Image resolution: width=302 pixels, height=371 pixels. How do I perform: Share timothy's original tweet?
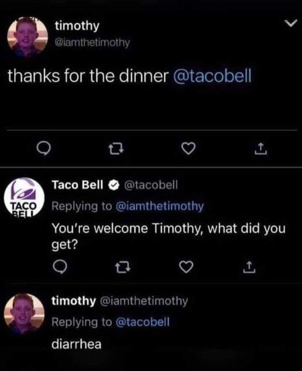(261, 148)
